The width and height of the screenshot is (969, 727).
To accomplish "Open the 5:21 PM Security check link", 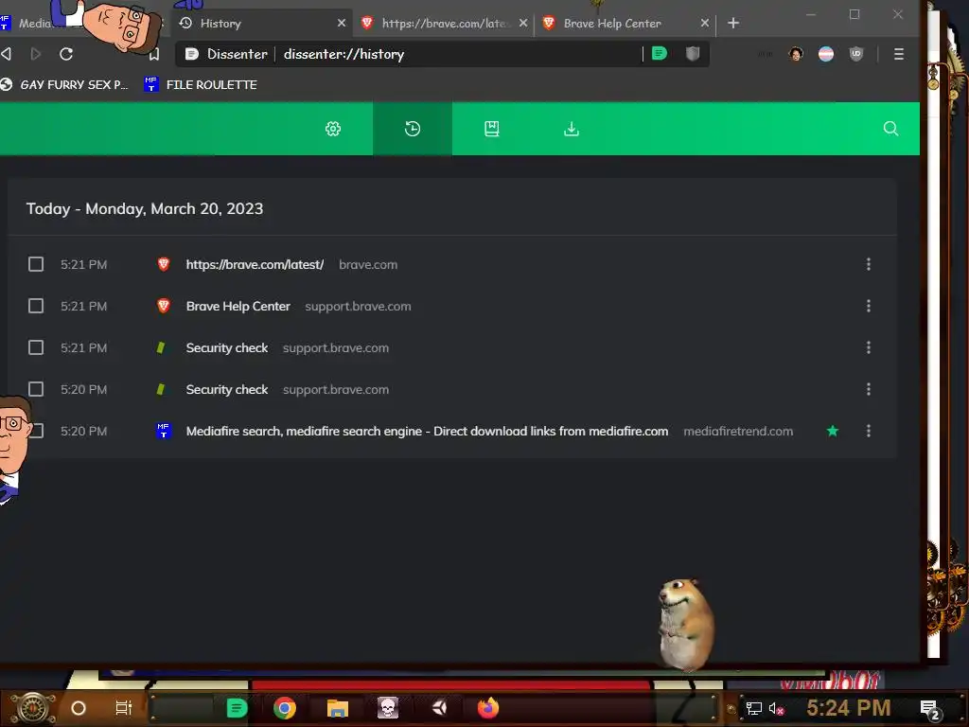I will point(227,347).
